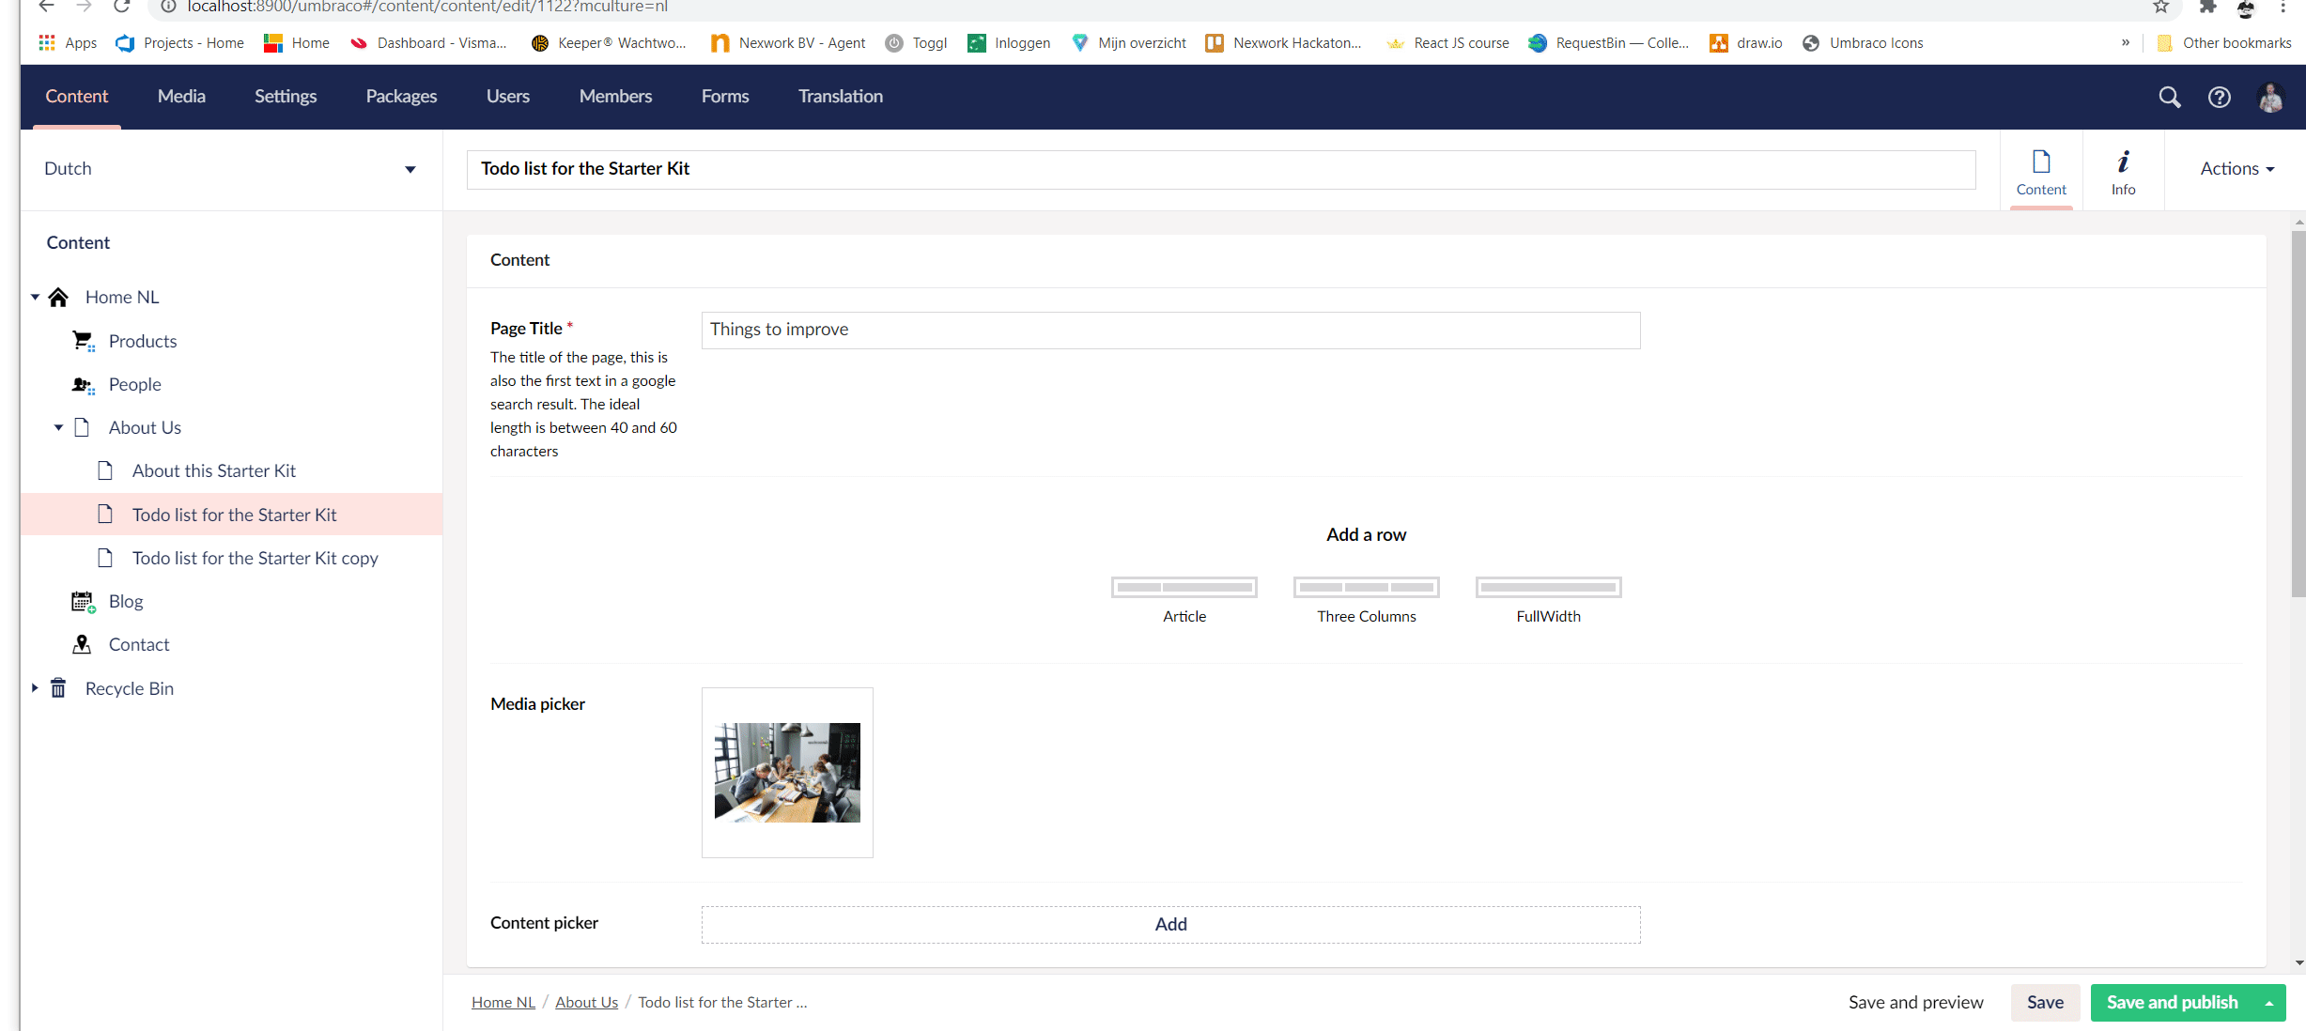Viewport: 2306px width, 1031px height.
Task: Choose the Article row layout
Action: 1184,588
